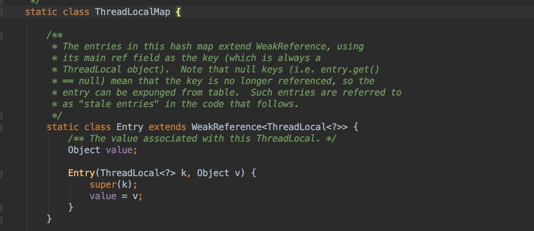Screen dimensions: 534x231
Task: Click the fold marker at the Javadoc comment end
Action: (x=1, y=115)
